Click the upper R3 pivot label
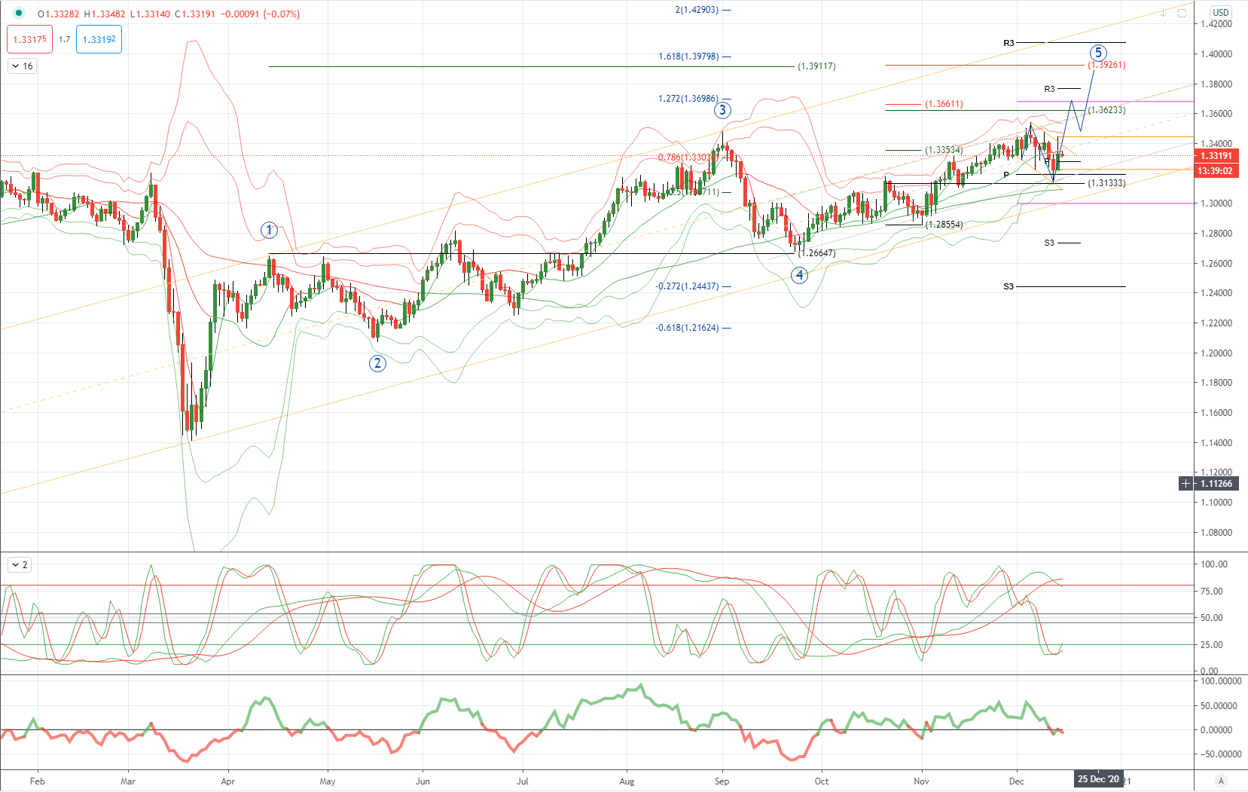Viewport: 1248px width, 792px height. (1008, 43)
